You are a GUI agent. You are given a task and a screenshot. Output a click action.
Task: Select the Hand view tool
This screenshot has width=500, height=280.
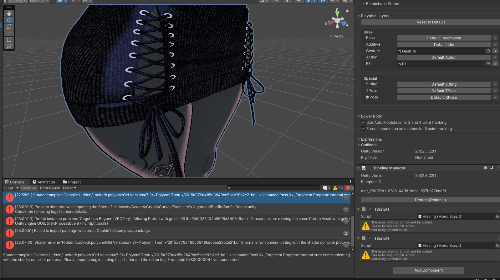click(9, 13)
